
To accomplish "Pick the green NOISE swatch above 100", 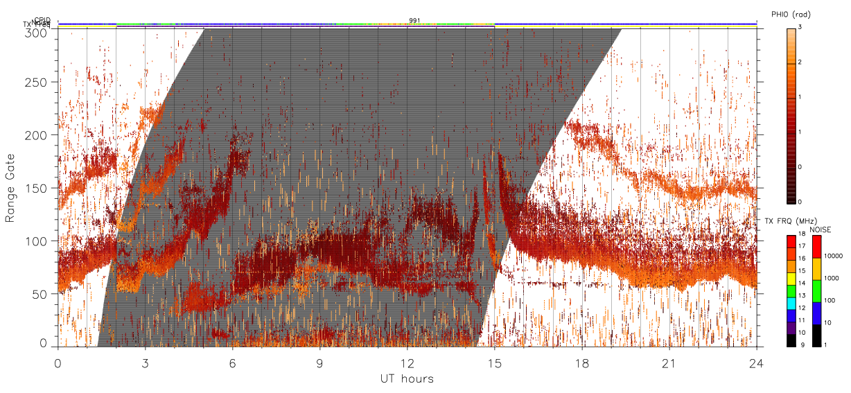I will tap(817, 291).
